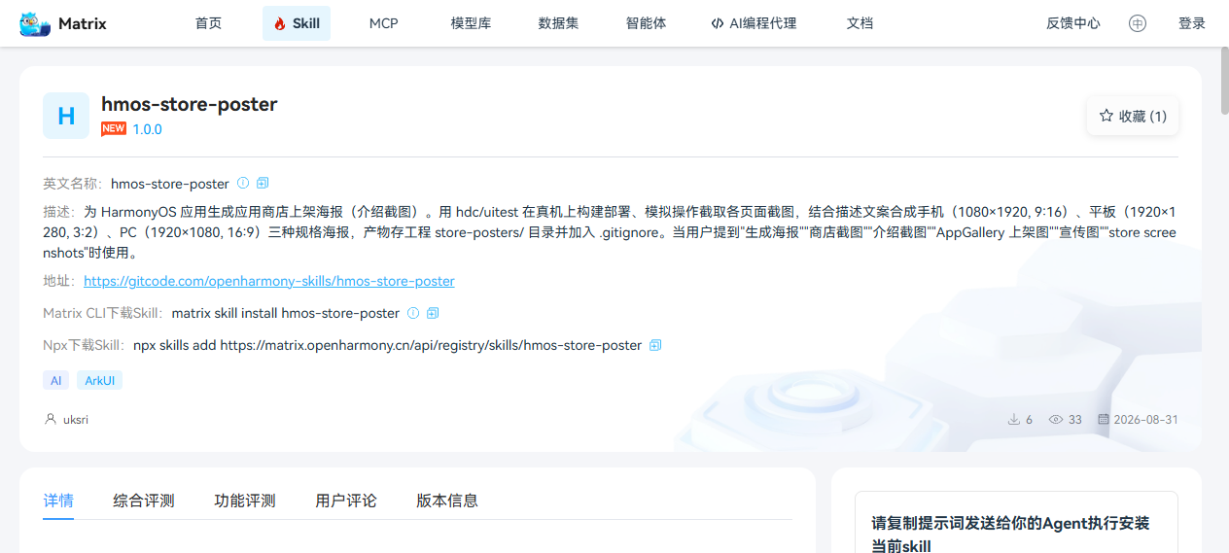Click the page vertical scrollbar

1224,82
